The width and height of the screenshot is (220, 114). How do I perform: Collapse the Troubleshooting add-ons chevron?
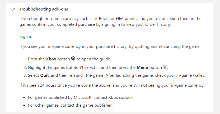(13, 9)
